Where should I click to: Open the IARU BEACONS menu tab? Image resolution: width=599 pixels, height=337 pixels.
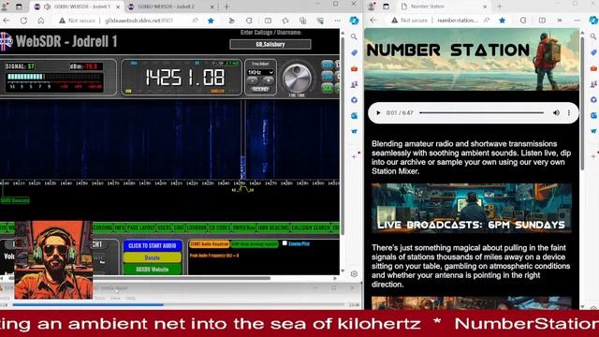coord(273,227)
